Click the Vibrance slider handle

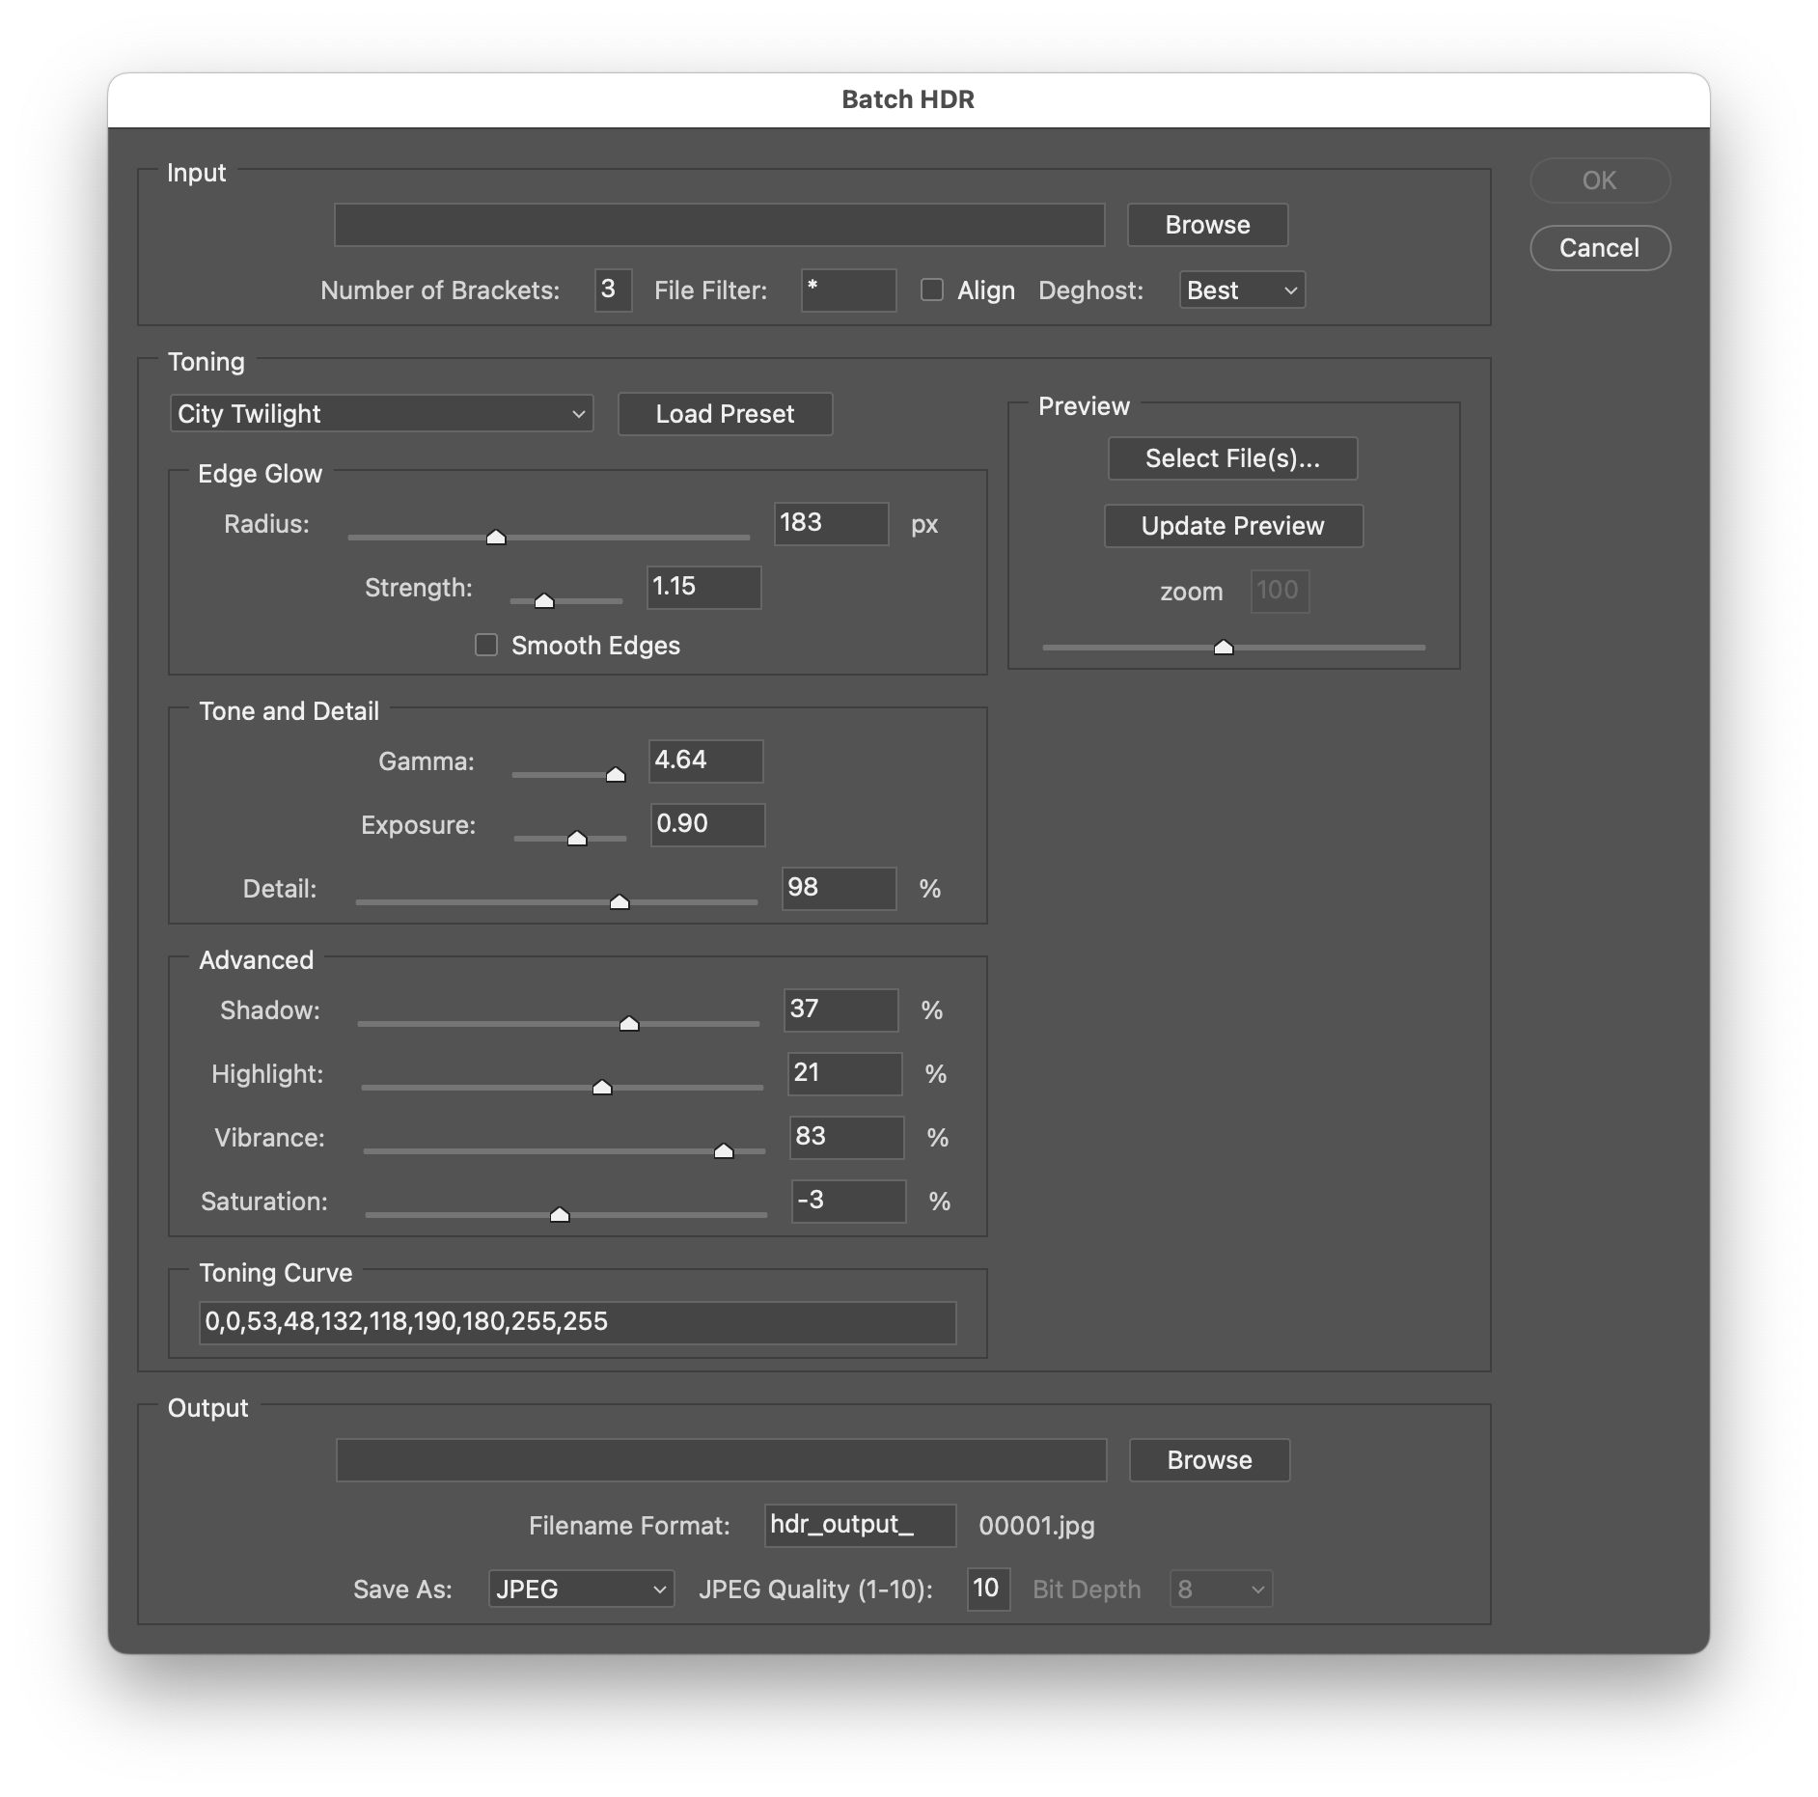724,1151
